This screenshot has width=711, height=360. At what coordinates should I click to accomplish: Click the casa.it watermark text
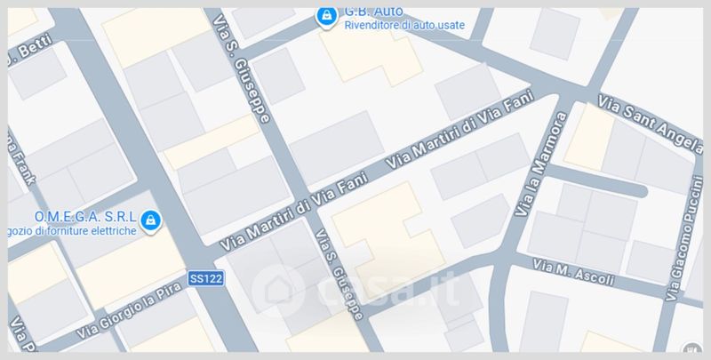point(389,289)
